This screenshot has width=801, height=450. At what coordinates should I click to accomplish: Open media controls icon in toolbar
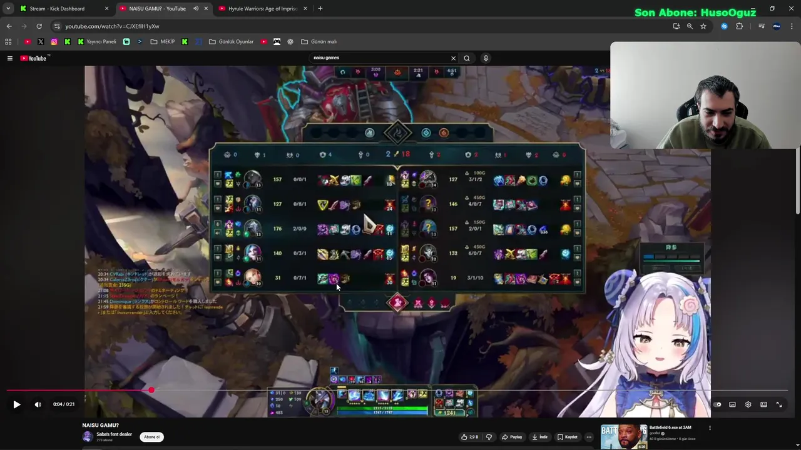pyautogui.click(x=762, y=26)
